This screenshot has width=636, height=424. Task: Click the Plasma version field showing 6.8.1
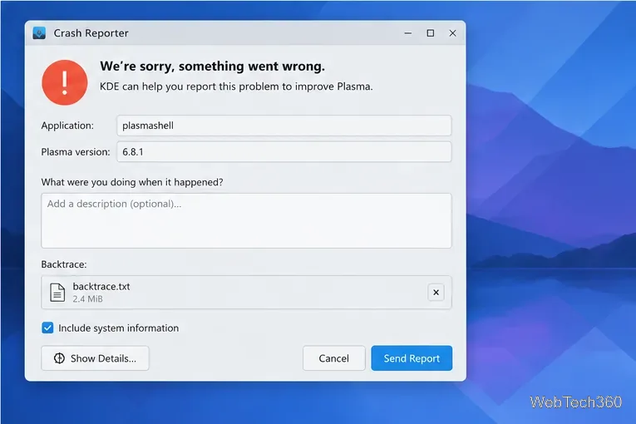[x=284, y=152]
